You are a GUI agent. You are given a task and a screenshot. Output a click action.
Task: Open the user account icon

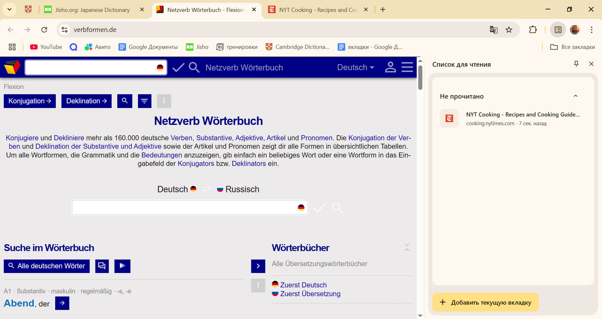coord(390,67)
